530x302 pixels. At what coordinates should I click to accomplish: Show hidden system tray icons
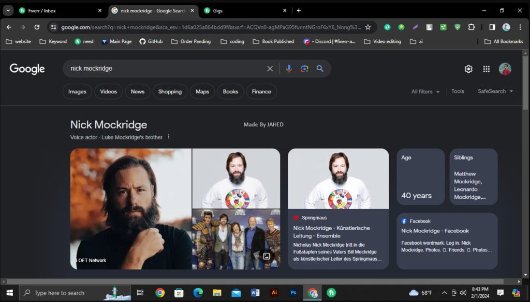[x=444, y=293]
